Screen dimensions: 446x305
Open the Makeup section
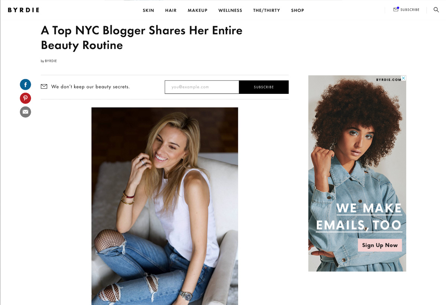tap(197, 10)
